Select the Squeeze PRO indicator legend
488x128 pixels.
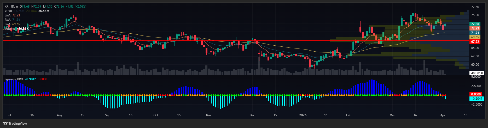(x=14, y=79)
